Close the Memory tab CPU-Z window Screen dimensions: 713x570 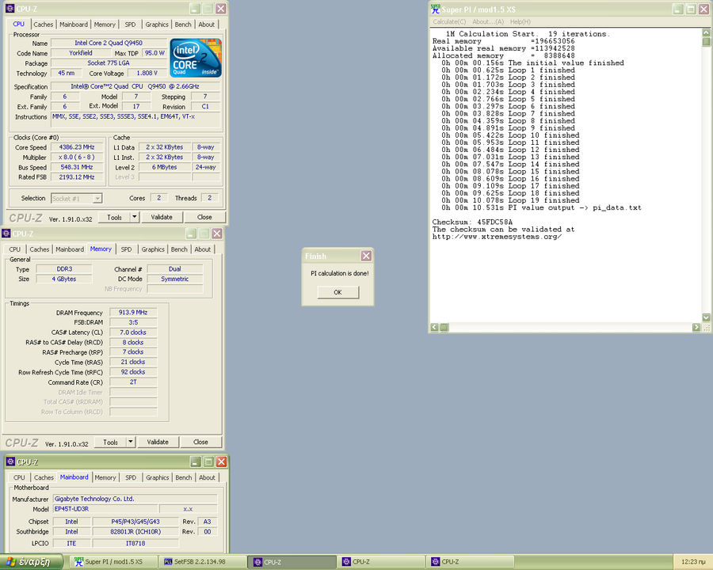[x=217, y=234]
